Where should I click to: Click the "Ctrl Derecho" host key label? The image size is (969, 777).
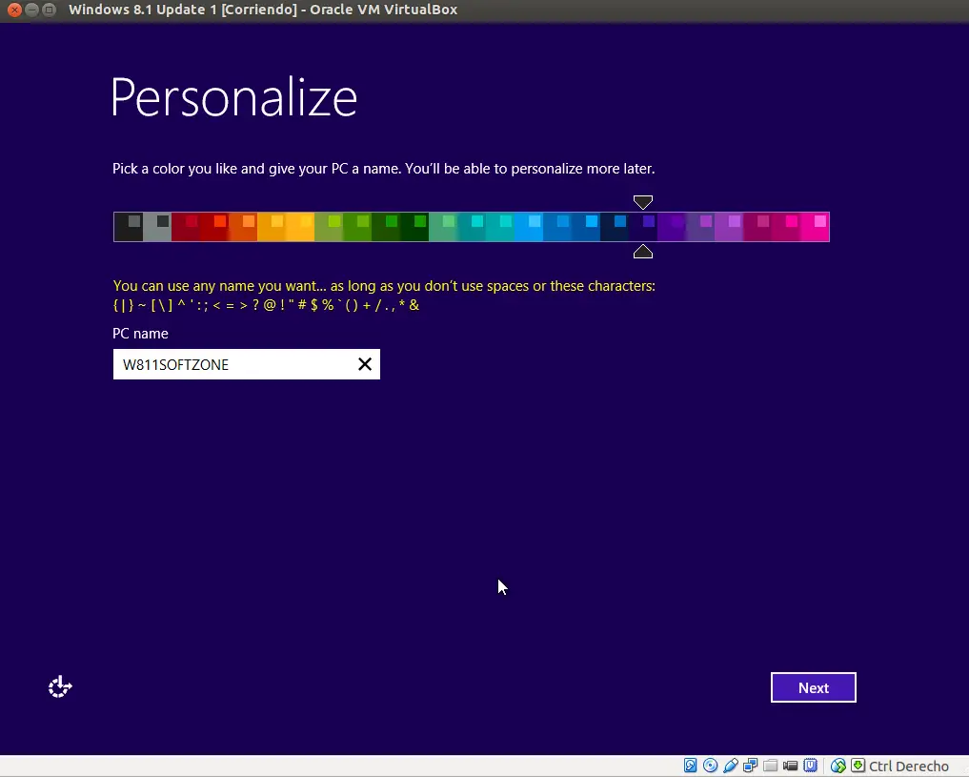pyautogui.click(x=908, y=766)
